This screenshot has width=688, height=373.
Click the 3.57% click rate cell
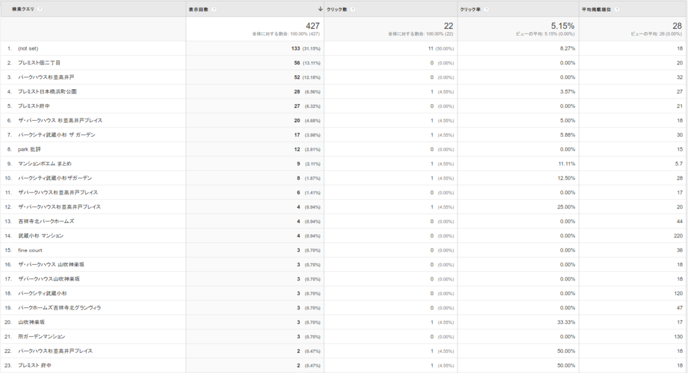pos(567,92)
